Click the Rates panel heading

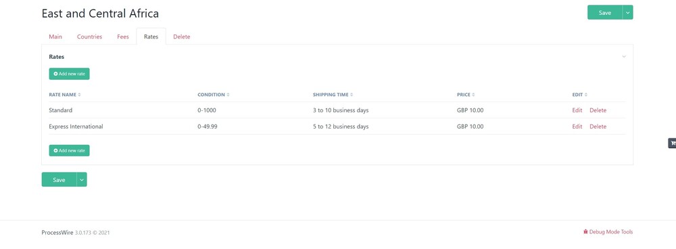(x=57, y=57)
